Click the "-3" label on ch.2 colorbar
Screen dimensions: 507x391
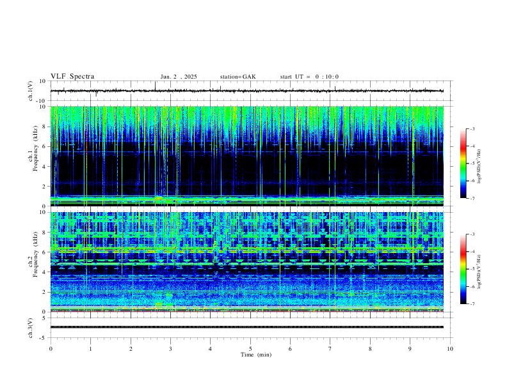pyautogui.click(x=472, y=234)
